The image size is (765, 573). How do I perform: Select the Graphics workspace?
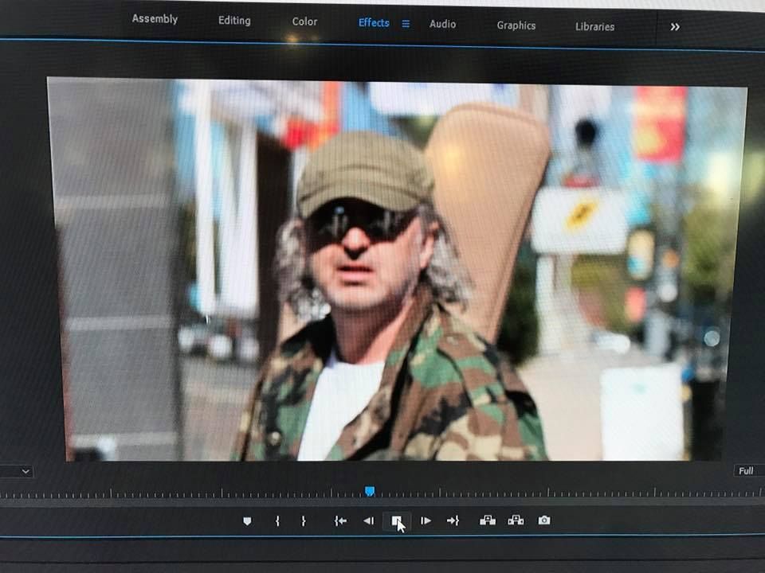[516, 25]
